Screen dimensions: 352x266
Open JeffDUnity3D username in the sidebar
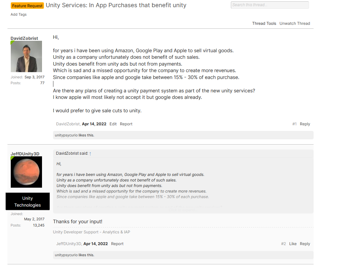coord(25,154)
